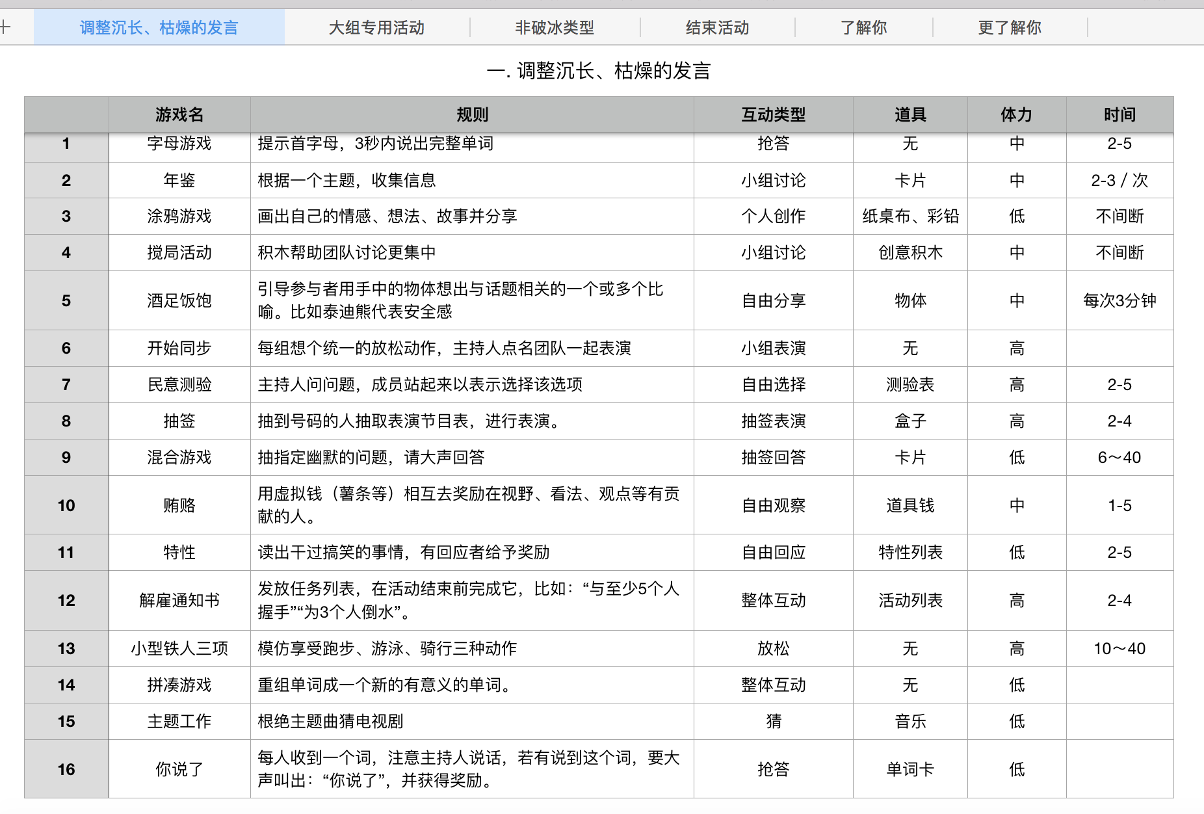The width and height of the screenshot is (1204, 814).
Task: Select the 解雇通知书 cell
Action: [179, 600]
